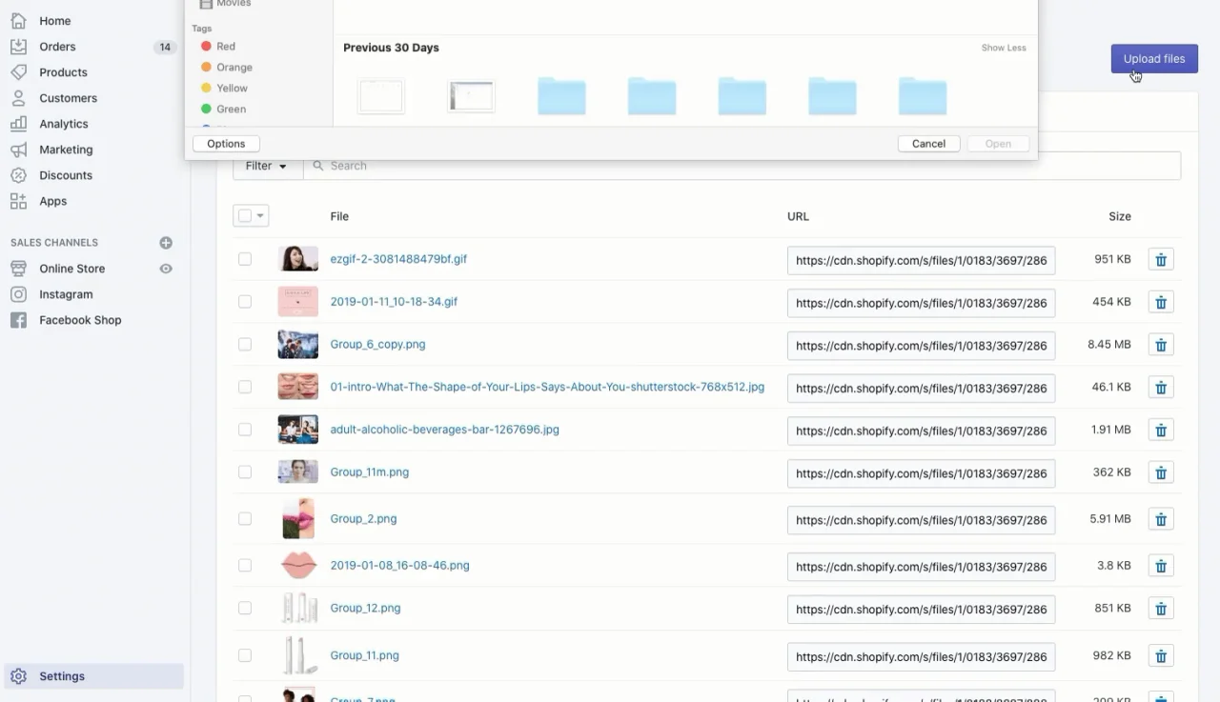Click the search magnifier icon
This screenshot has width=1220, height=702.
click(318, 166)
